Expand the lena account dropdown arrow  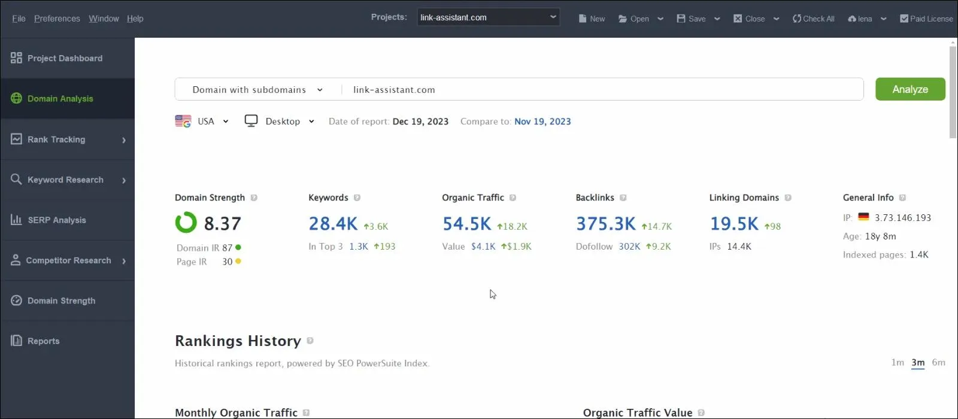click(884, 19)
